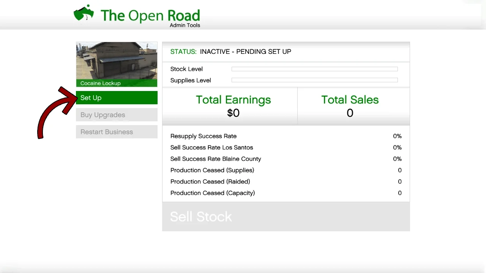Click the Stock Level label

point(186,69)
